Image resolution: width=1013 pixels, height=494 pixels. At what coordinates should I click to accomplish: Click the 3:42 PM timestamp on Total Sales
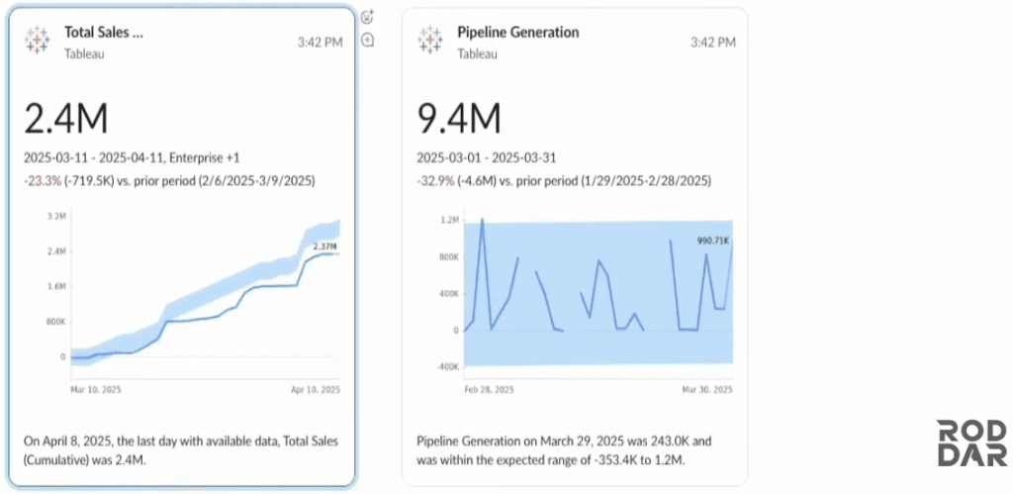pos(321,43)
